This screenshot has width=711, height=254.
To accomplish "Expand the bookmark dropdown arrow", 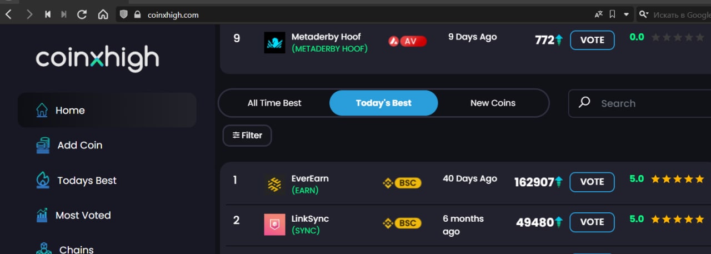I will (627, 14).
